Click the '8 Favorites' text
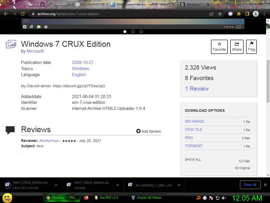This screenshot has width=270, height=203. (199, 78)
